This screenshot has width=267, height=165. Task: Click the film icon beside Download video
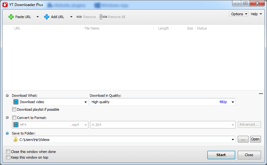coord(16,102)
